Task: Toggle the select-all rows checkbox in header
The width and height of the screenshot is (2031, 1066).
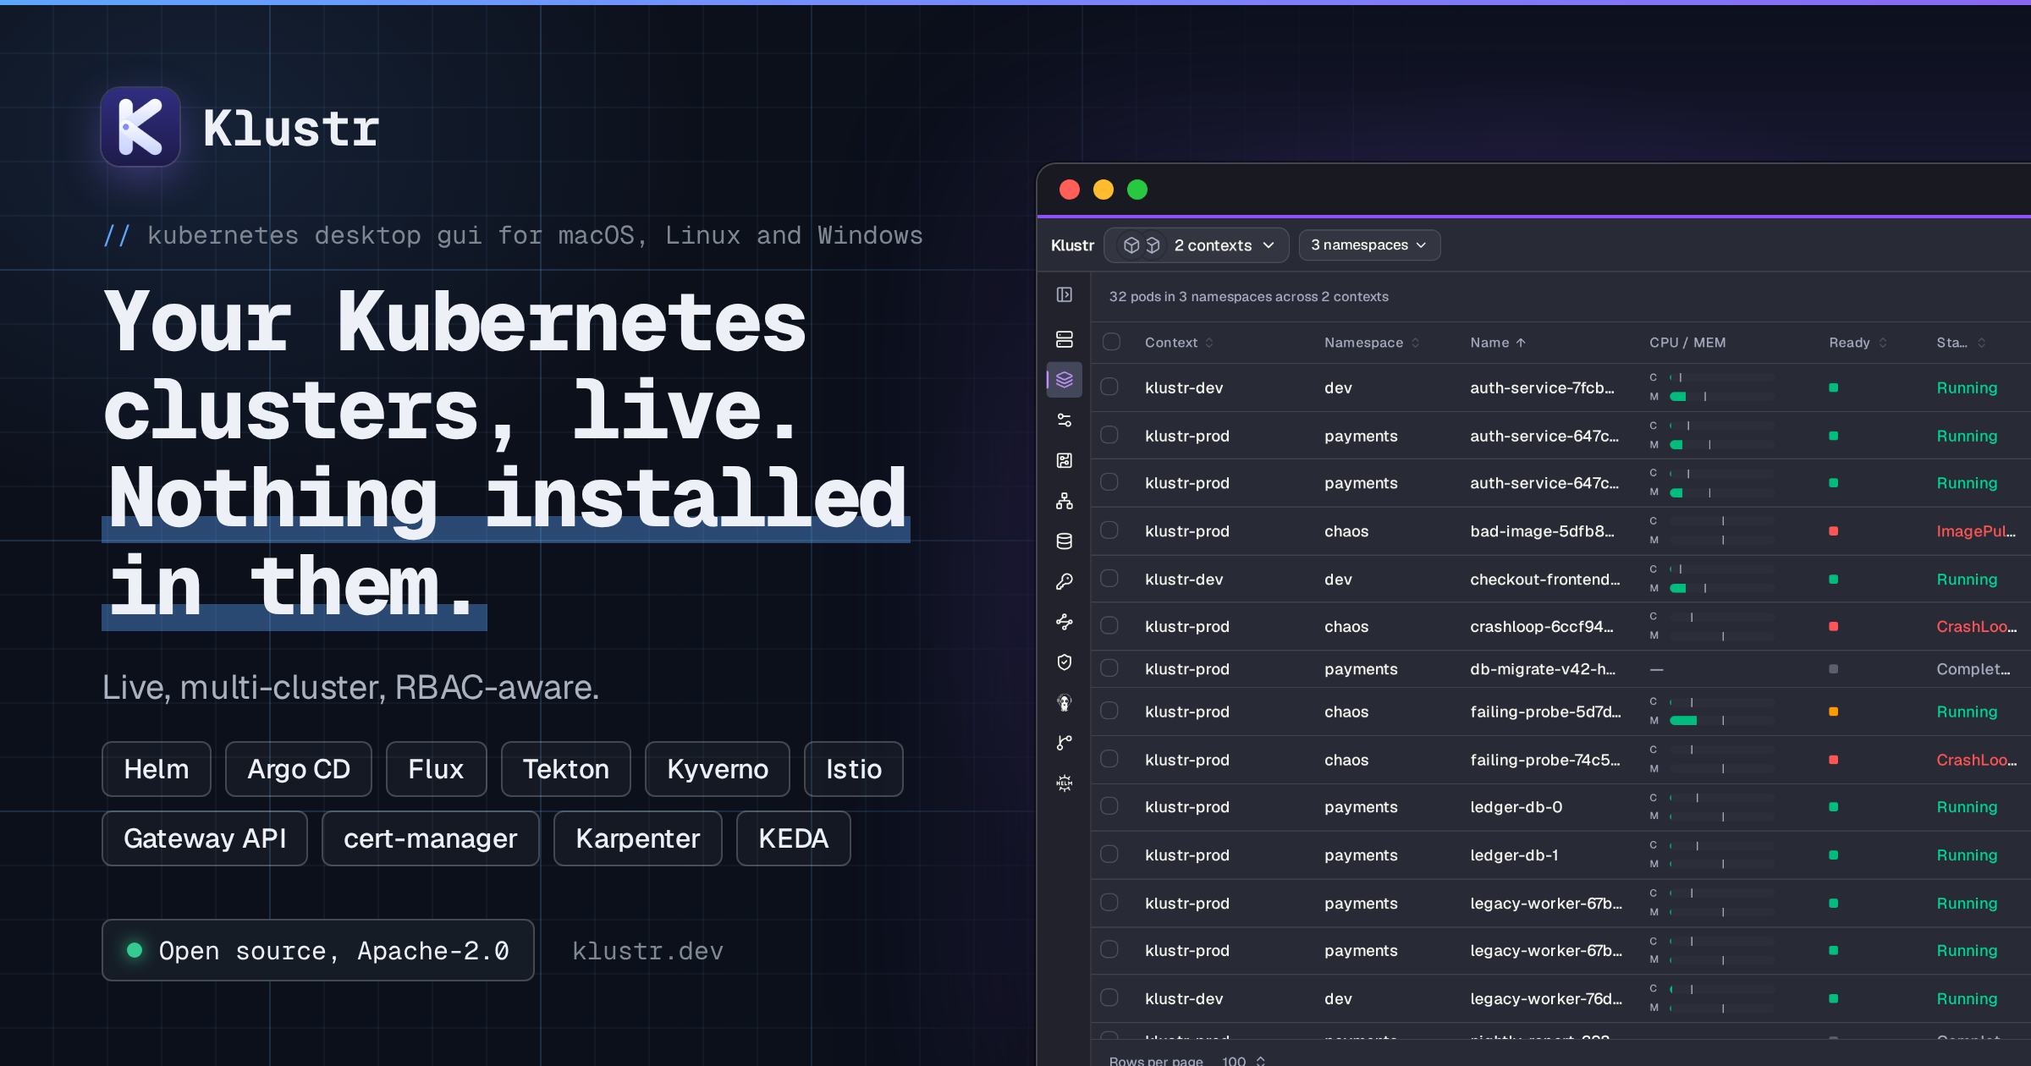Action: click(1111, 342)
